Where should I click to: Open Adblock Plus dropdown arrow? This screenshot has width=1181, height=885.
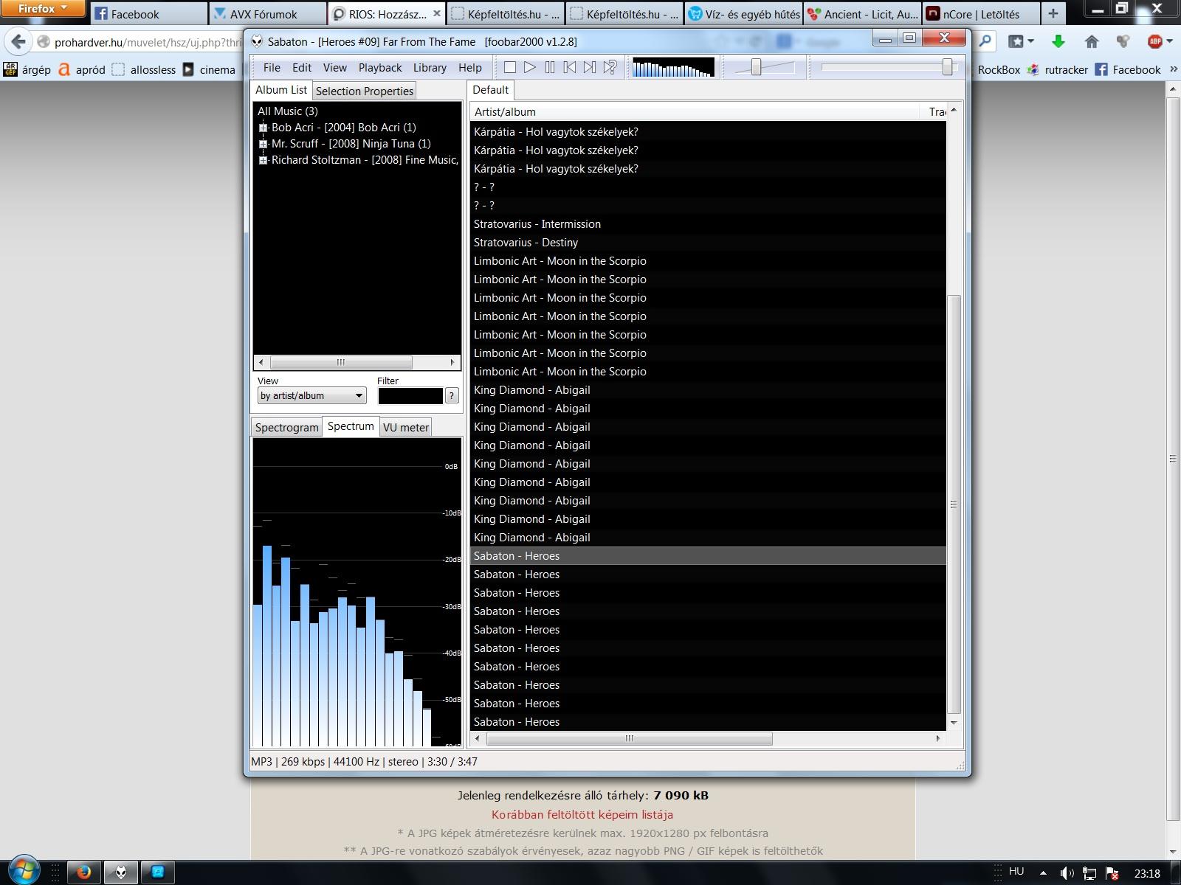coord(1169,42)
